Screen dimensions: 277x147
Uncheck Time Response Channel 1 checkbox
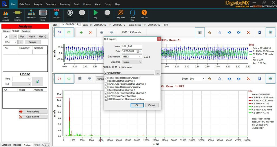point(106,78)
